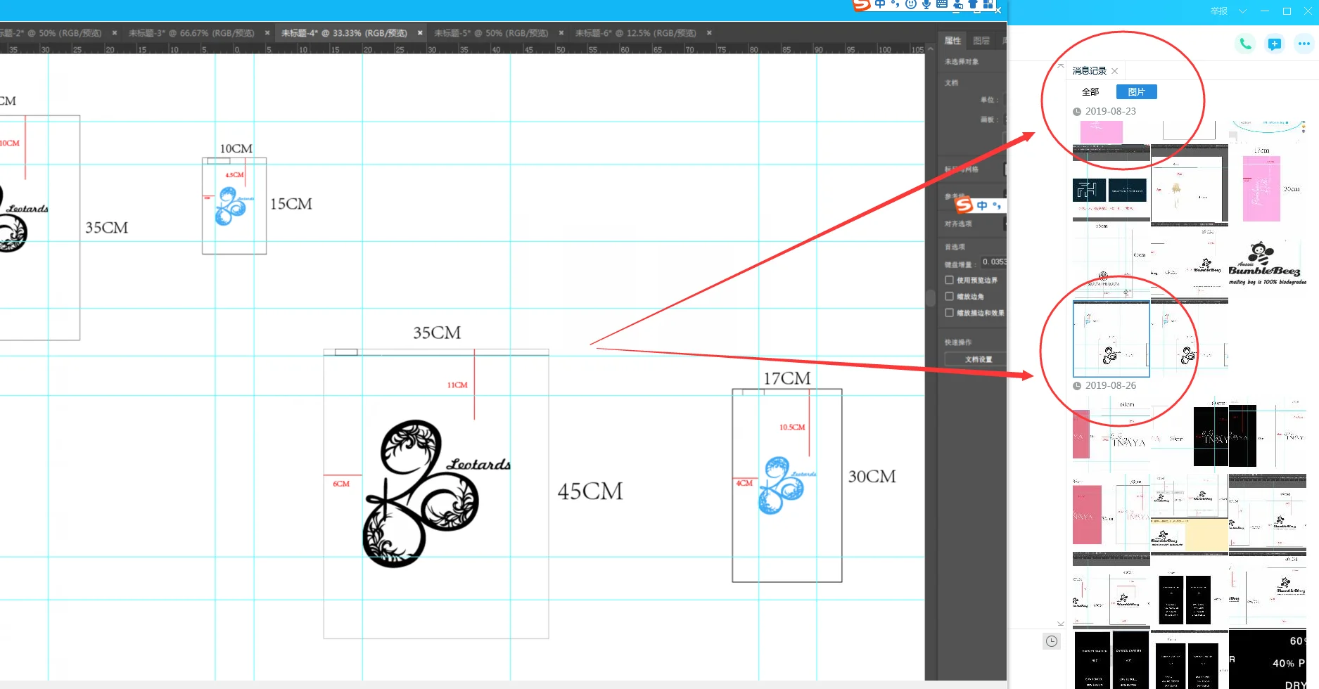Start a voice call with the phone icon

1244,44
